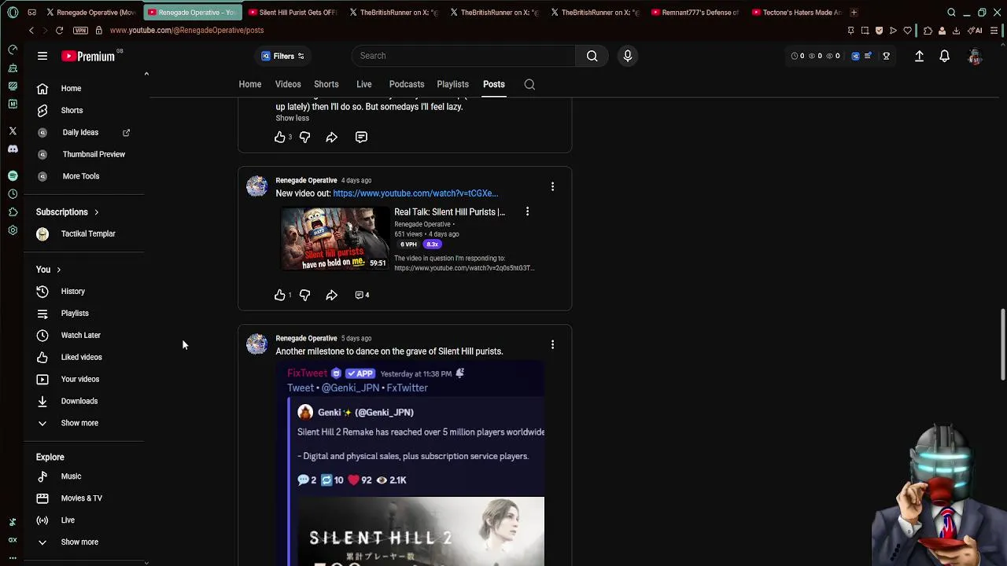Open browser downloads icon
The height and width of the screenshot is (566, 1007).
tap(956, 30)
